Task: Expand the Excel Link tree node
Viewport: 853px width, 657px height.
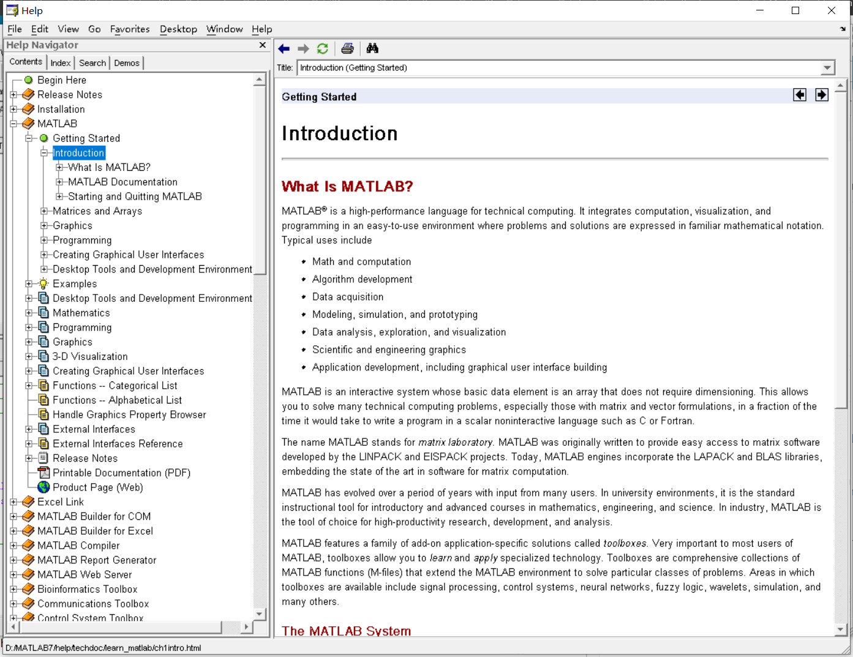Action: pyautogui.click(x=13, y=502)
